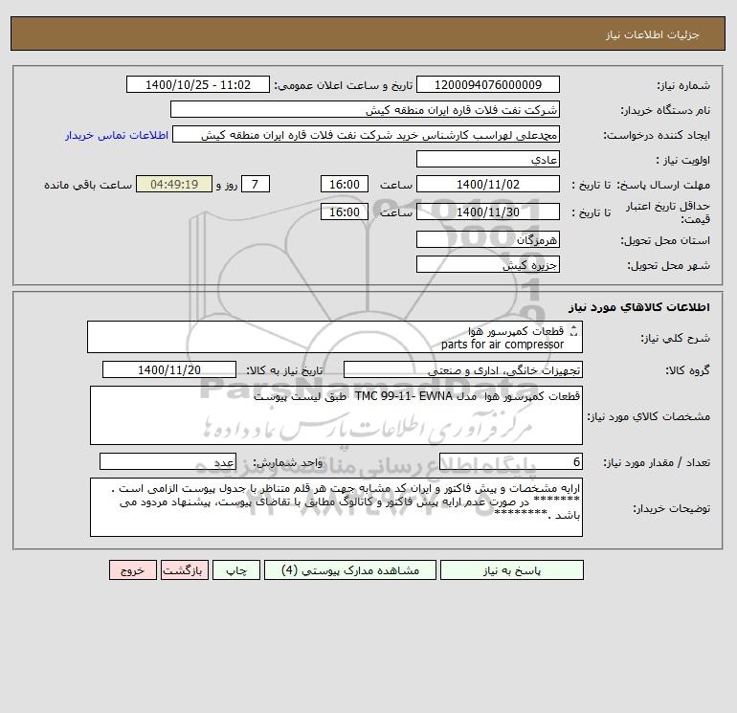Click the remaining time countdown 04:49:19
The height and width of the screenshot is (713, 737).
pos(174,185)
